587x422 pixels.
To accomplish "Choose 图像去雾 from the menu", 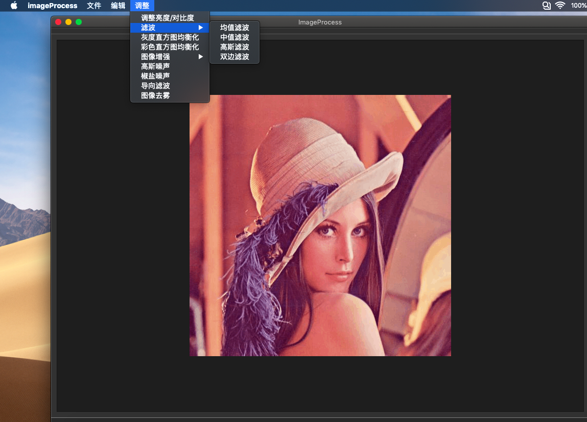I will tap(170, 96).
